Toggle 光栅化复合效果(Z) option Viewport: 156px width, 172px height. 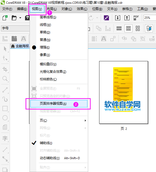[x=59, y=72]
